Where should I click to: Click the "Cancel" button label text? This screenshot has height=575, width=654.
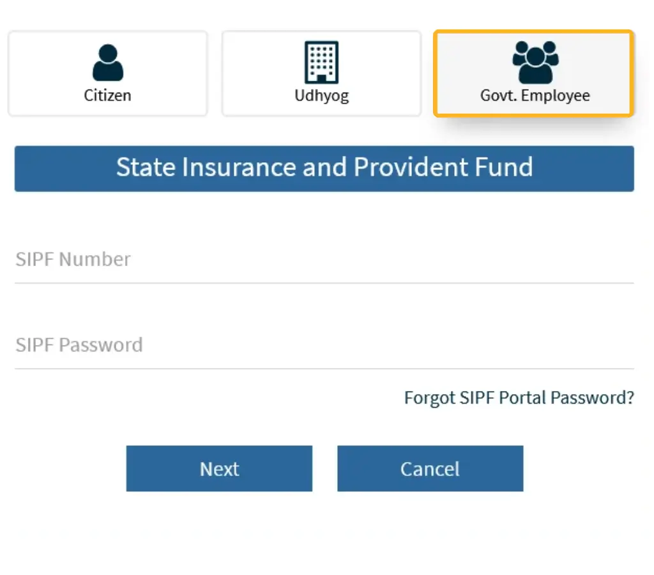pyautogui.click(x=430, y=469)
